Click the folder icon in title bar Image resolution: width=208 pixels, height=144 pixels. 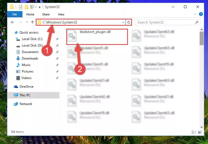tap(12, 7)
